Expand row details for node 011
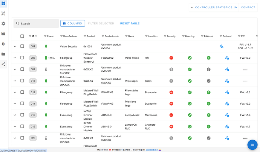 15,81
